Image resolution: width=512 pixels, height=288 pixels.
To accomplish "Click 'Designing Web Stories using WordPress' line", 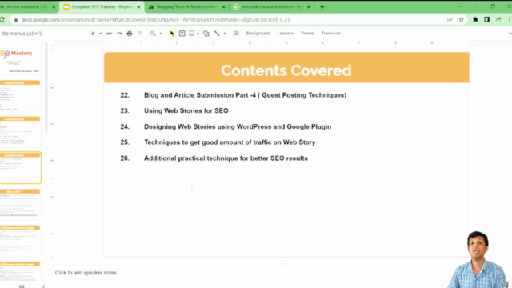I will [x=238, y=126].
